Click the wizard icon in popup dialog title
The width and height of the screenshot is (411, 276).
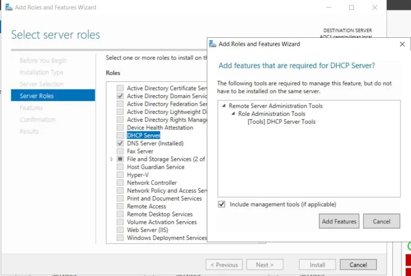click(x=213, y=44)
